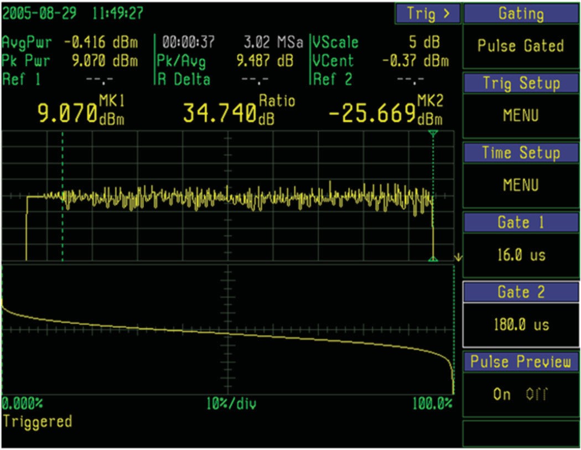Click the Gate 1 header label
This screenshot has width=581, height=450.
[521, 223]
